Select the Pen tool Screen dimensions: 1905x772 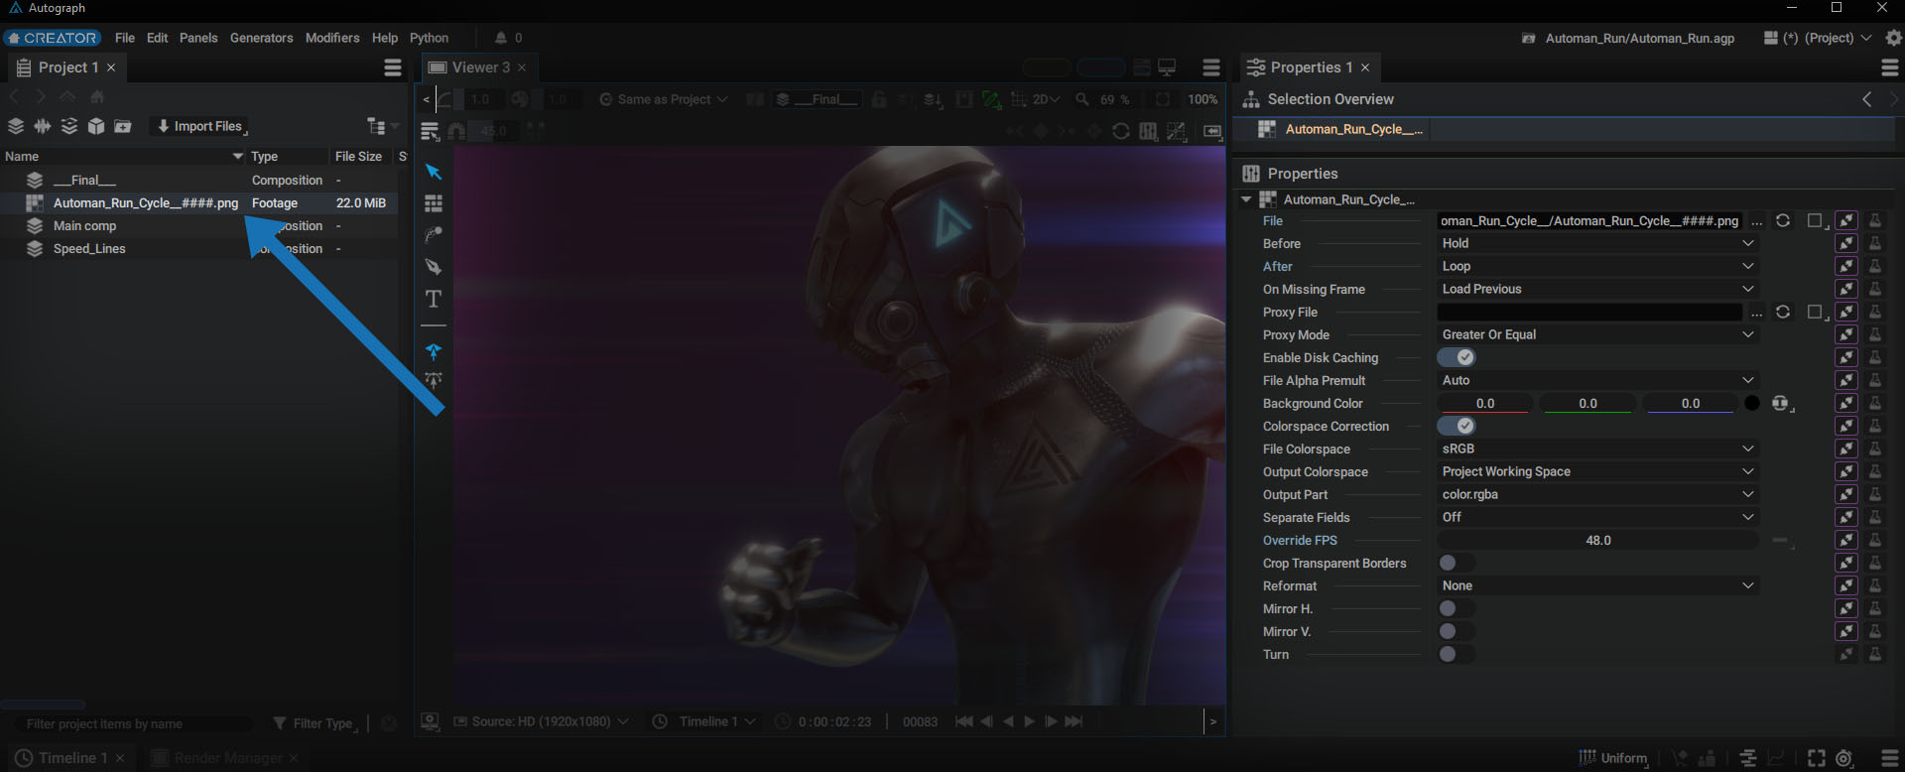[434, 267]
